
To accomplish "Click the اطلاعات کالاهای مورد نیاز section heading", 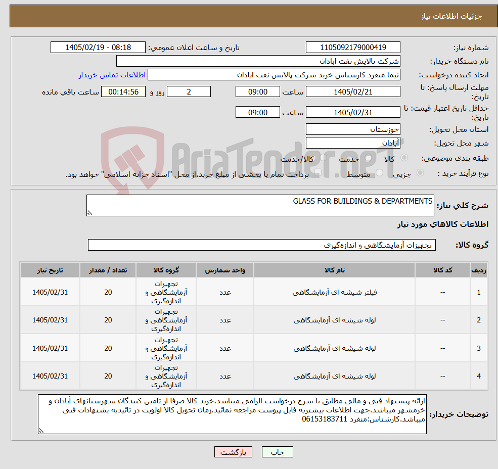I will (442, 224).
